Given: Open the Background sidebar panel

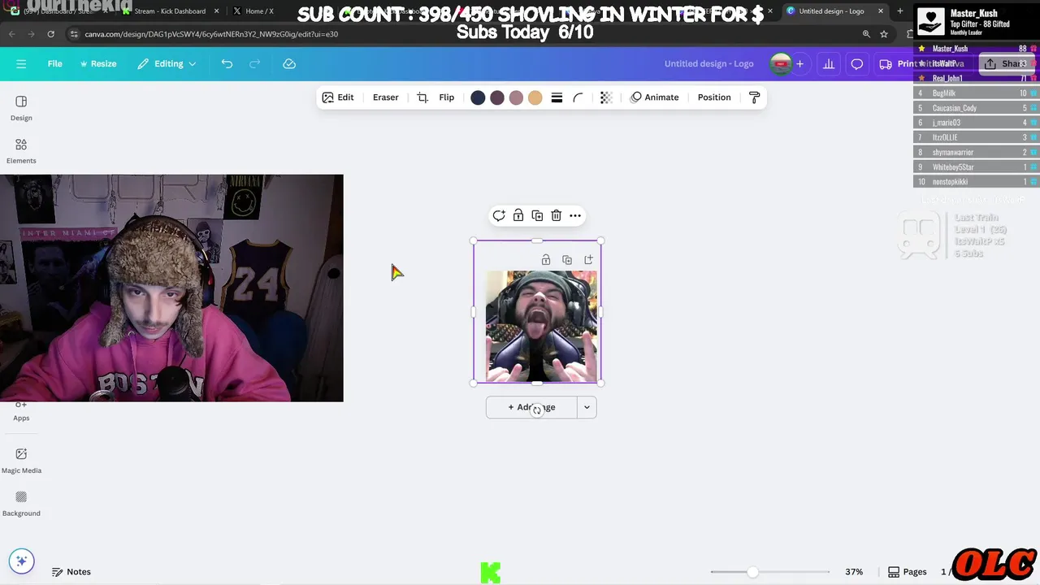Looking at the screenshot, I should click(x=21, y=503).
